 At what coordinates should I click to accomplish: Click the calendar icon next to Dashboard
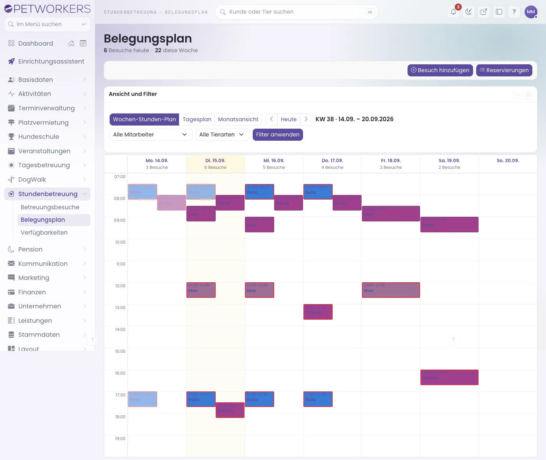83,43
